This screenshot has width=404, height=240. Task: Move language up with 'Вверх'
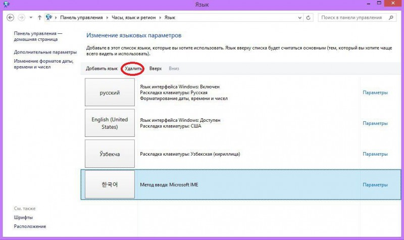click(156, 69)
